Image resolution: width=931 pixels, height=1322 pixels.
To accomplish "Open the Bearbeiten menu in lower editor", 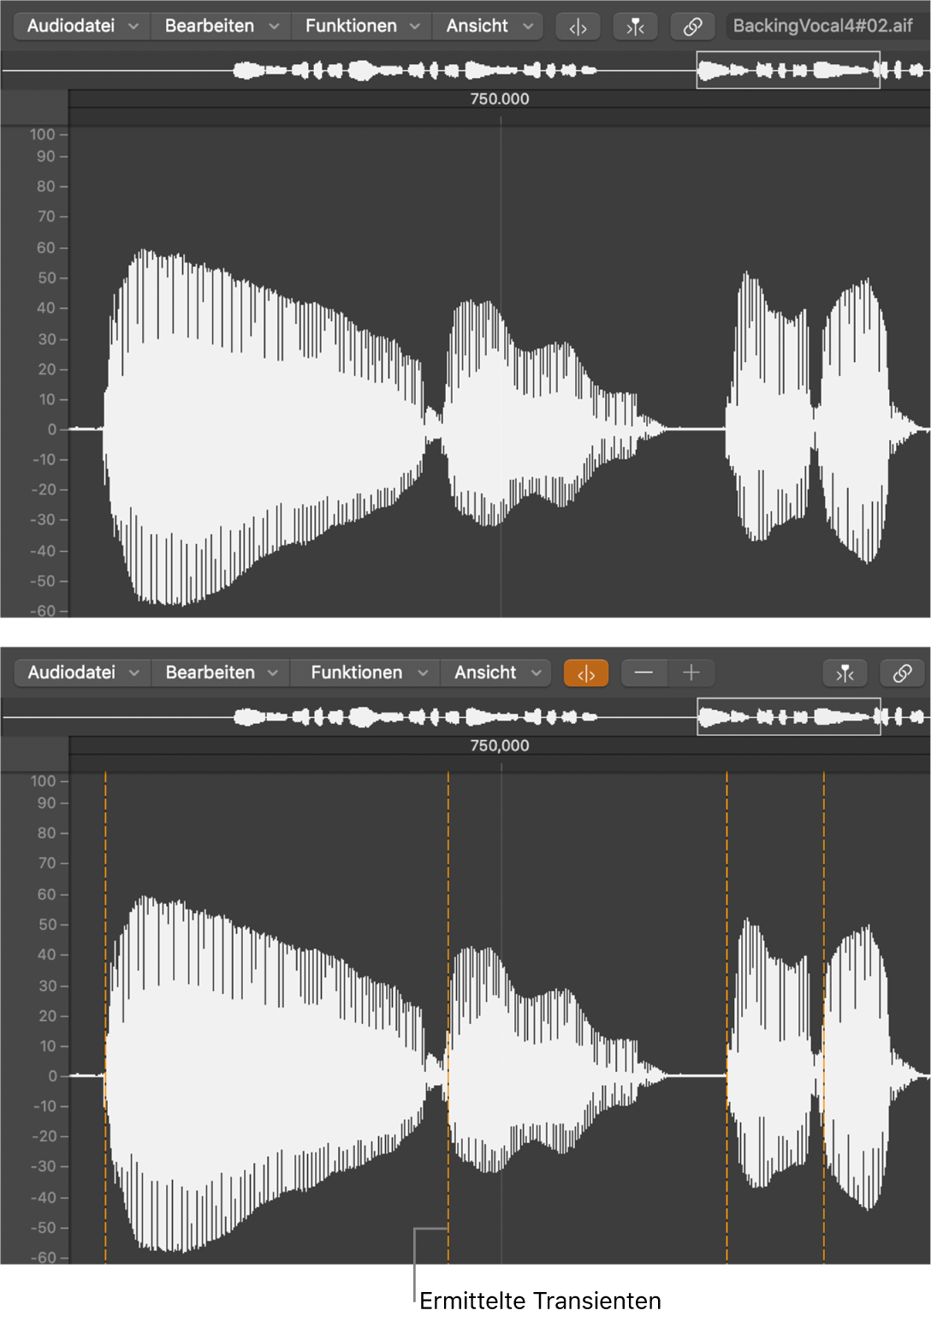I will coord(221,673).
